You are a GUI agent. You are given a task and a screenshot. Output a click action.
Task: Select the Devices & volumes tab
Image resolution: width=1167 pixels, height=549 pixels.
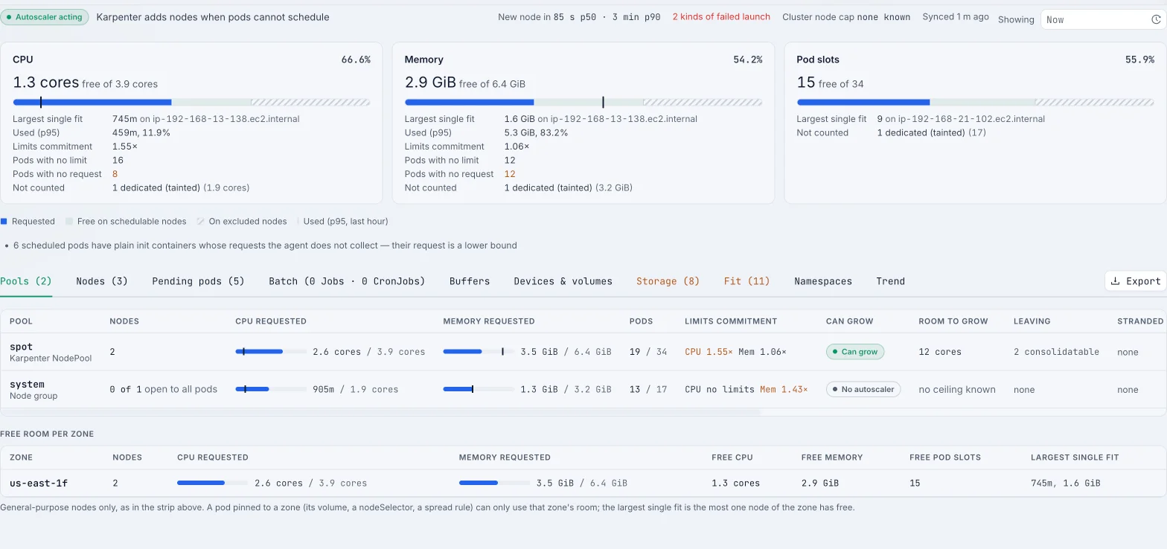[563, 281]
